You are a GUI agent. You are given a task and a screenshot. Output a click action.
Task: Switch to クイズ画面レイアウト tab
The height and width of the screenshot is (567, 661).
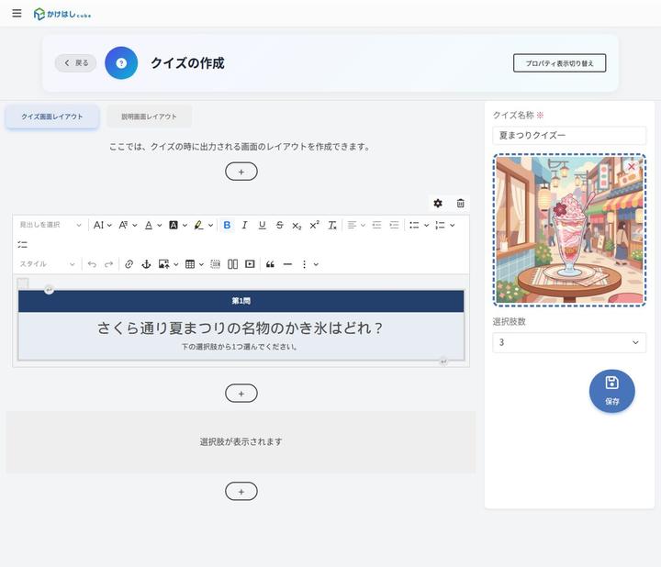coord(52,117)
